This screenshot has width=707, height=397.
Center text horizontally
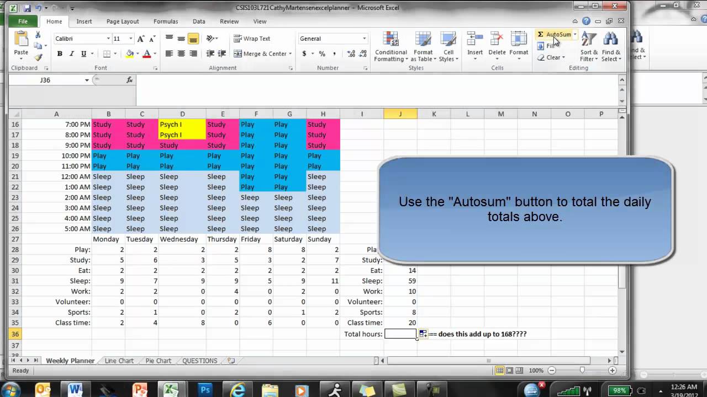(181, 53)
